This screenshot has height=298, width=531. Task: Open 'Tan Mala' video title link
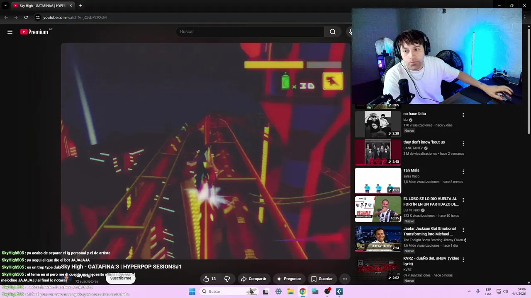(411, 171)
